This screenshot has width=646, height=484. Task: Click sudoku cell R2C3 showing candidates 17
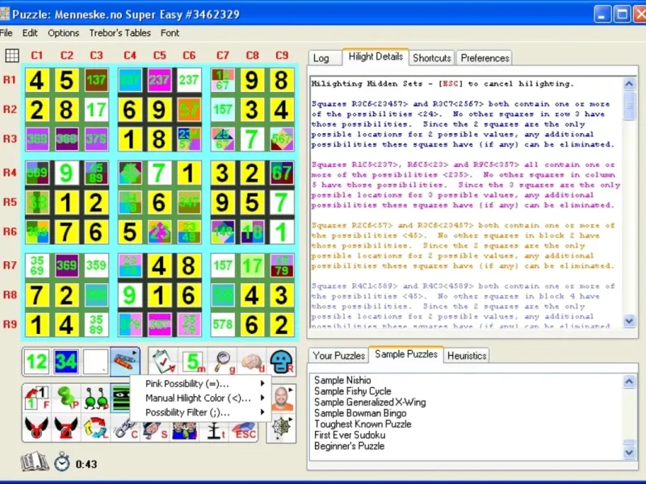point(96,110)
